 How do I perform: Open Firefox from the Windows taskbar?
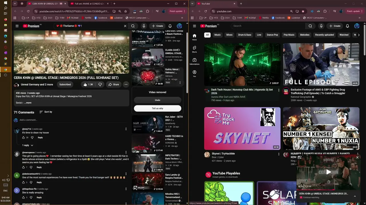[5, 19]
